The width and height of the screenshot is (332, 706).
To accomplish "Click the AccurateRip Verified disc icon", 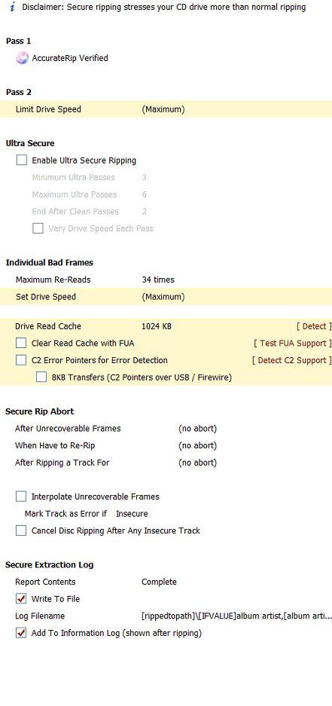I will pyautogui.click(x=22, y=58).
